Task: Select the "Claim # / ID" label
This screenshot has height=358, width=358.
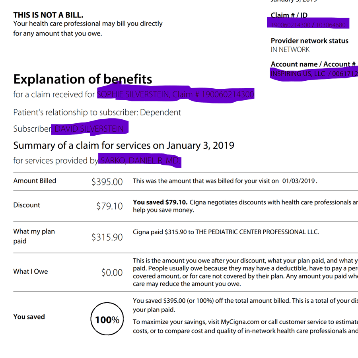Action: click(289, 15)
